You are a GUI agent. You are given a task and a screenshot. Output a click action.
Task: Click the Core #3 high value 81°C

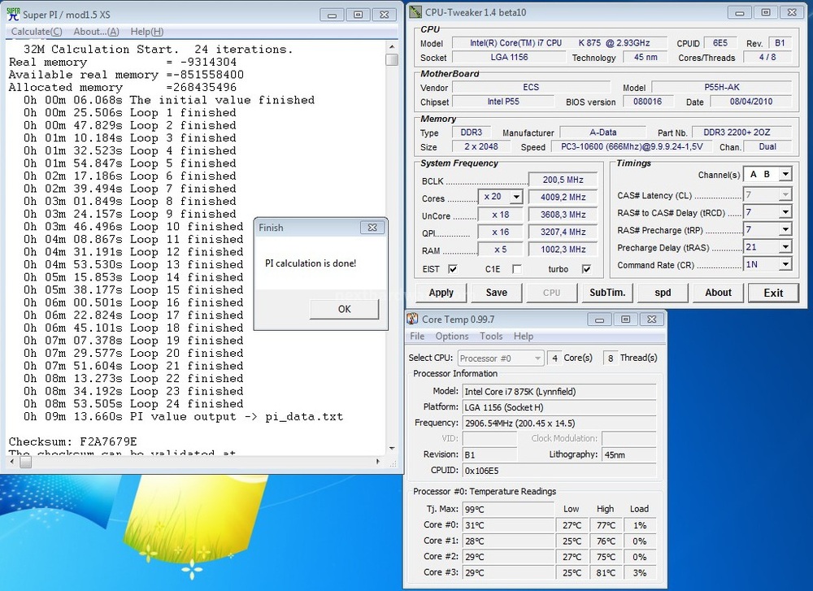(x=606, y=573)
